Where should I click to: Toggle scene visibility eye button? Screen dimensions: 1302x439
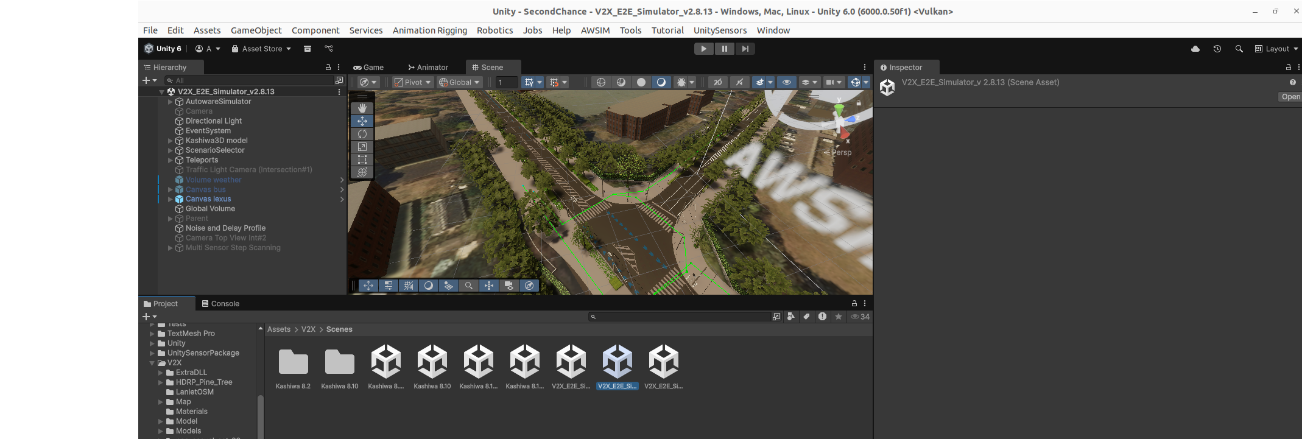point(786,82)
